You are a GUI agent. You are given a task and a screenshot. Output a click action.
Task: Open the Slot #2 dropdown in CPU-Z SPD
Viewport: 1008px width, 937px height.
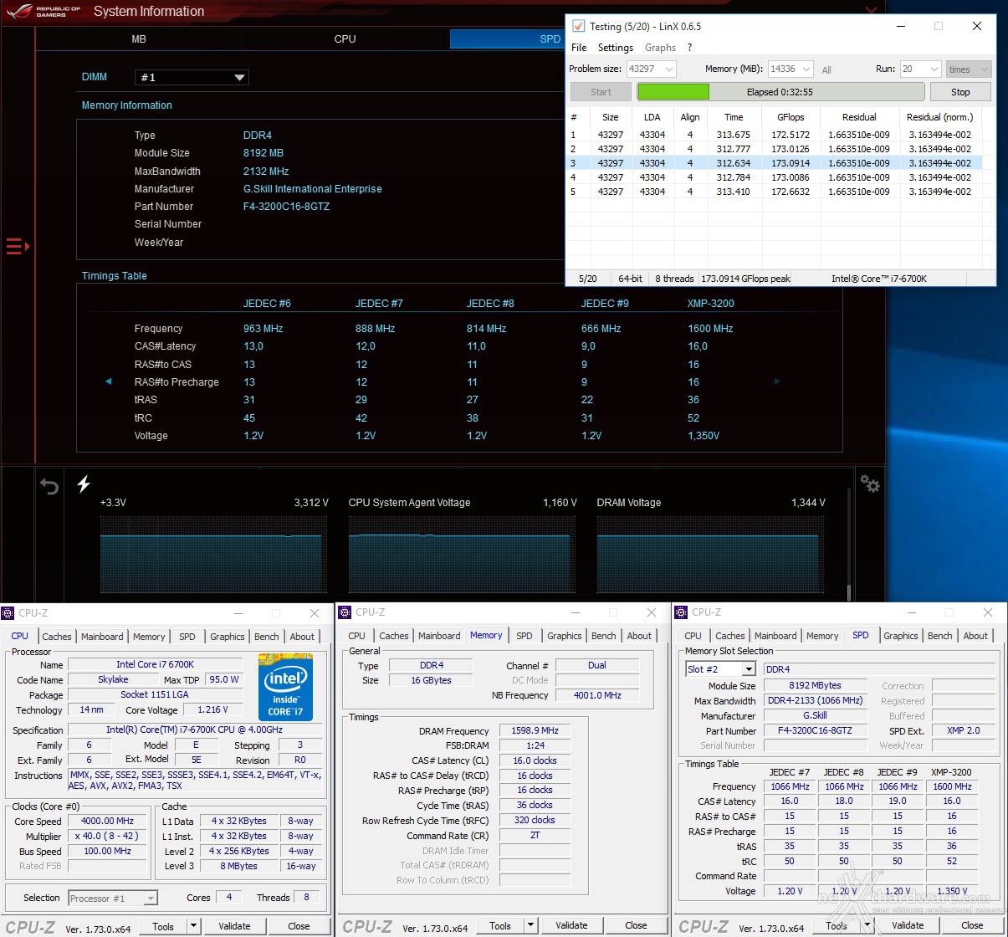721,669
